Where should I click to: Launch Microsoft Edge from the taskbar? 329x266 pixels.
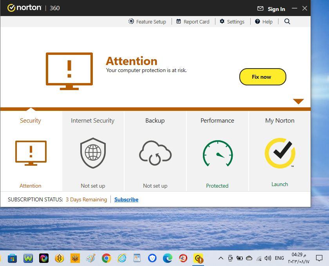point(168,258)
